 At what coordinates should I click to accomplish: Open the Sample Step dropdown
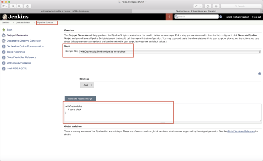(170, 52)
